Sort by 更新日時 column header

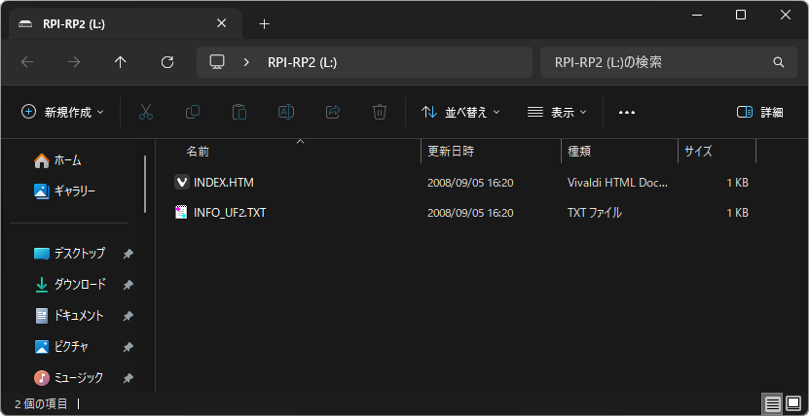click(x=451, y=152)
